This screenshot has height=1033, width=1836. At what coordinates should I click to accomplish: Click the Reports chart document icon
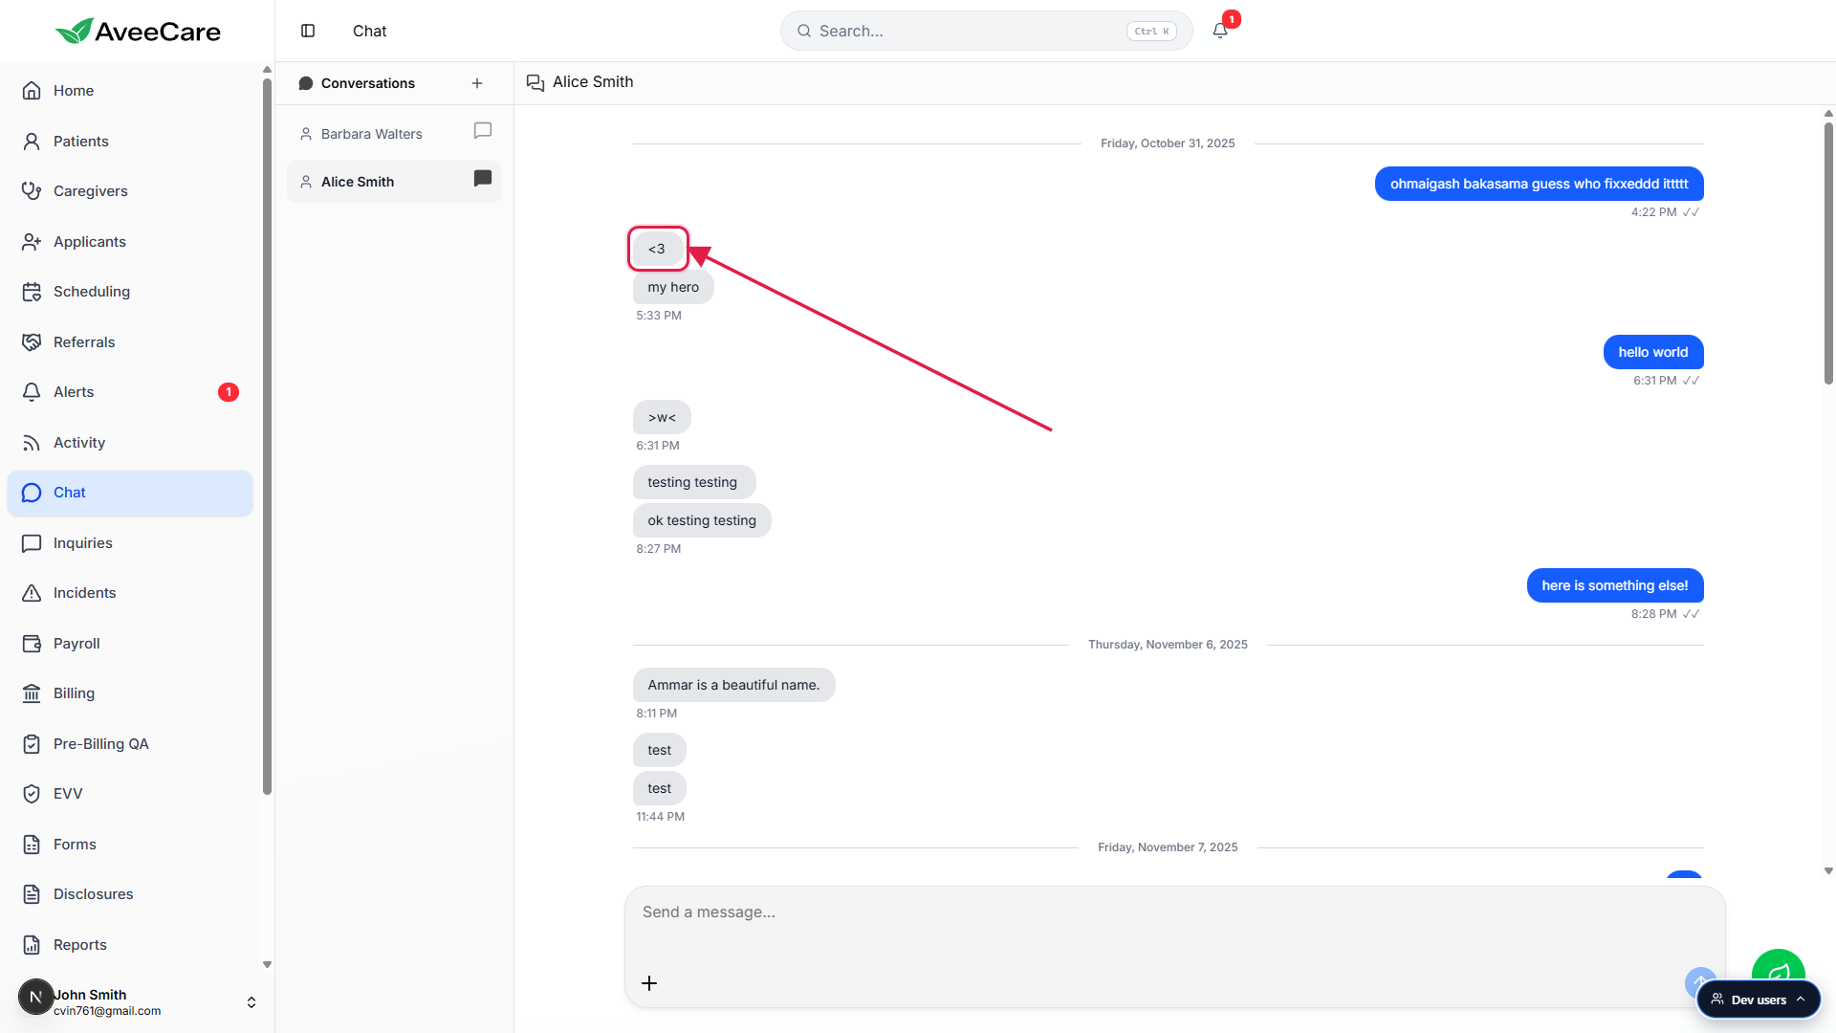coord(32,945)
